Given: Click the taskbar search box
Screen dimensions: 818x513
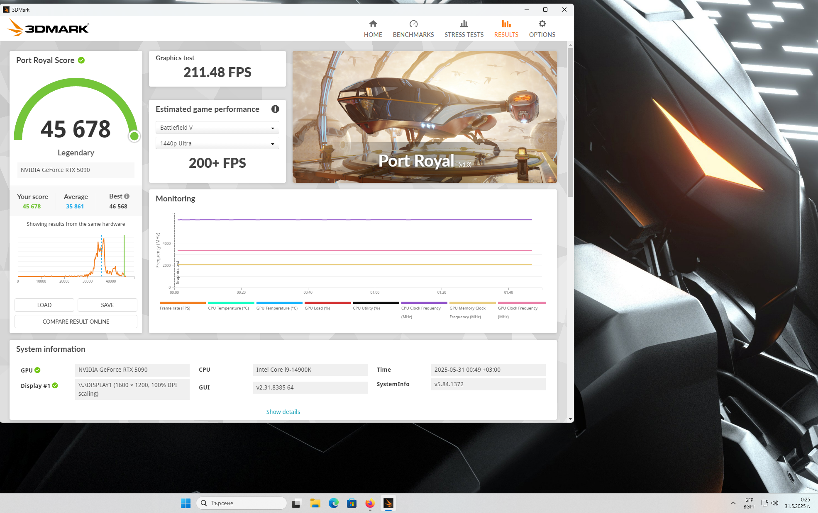Looking at the screenshot, I should coord(242,503).
